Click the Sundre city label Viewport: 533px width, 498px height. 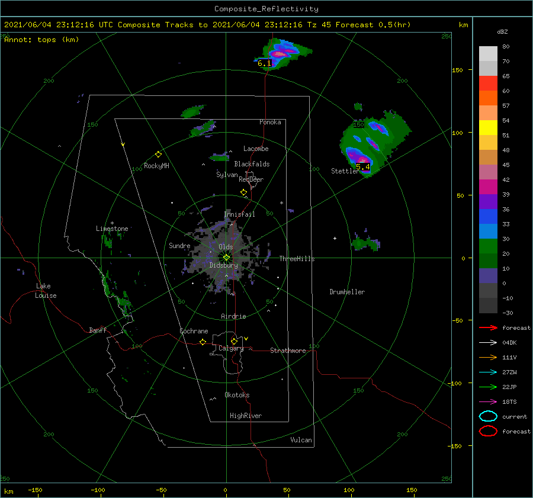tap(179, 245)
